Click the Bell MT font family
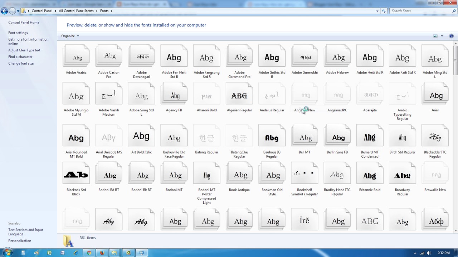Image resolution: width=458 pixels, height=257 pixels. coord(304,136)
